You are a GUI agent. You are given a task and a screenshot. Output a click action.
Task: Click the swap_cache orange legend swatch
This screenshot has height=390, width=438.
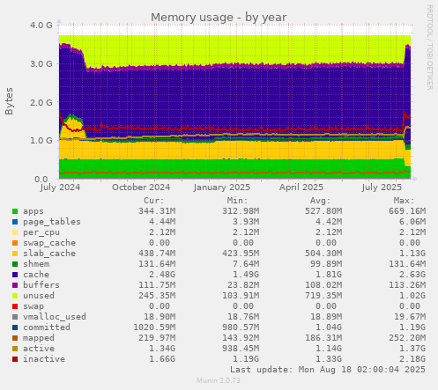[15, 243]
